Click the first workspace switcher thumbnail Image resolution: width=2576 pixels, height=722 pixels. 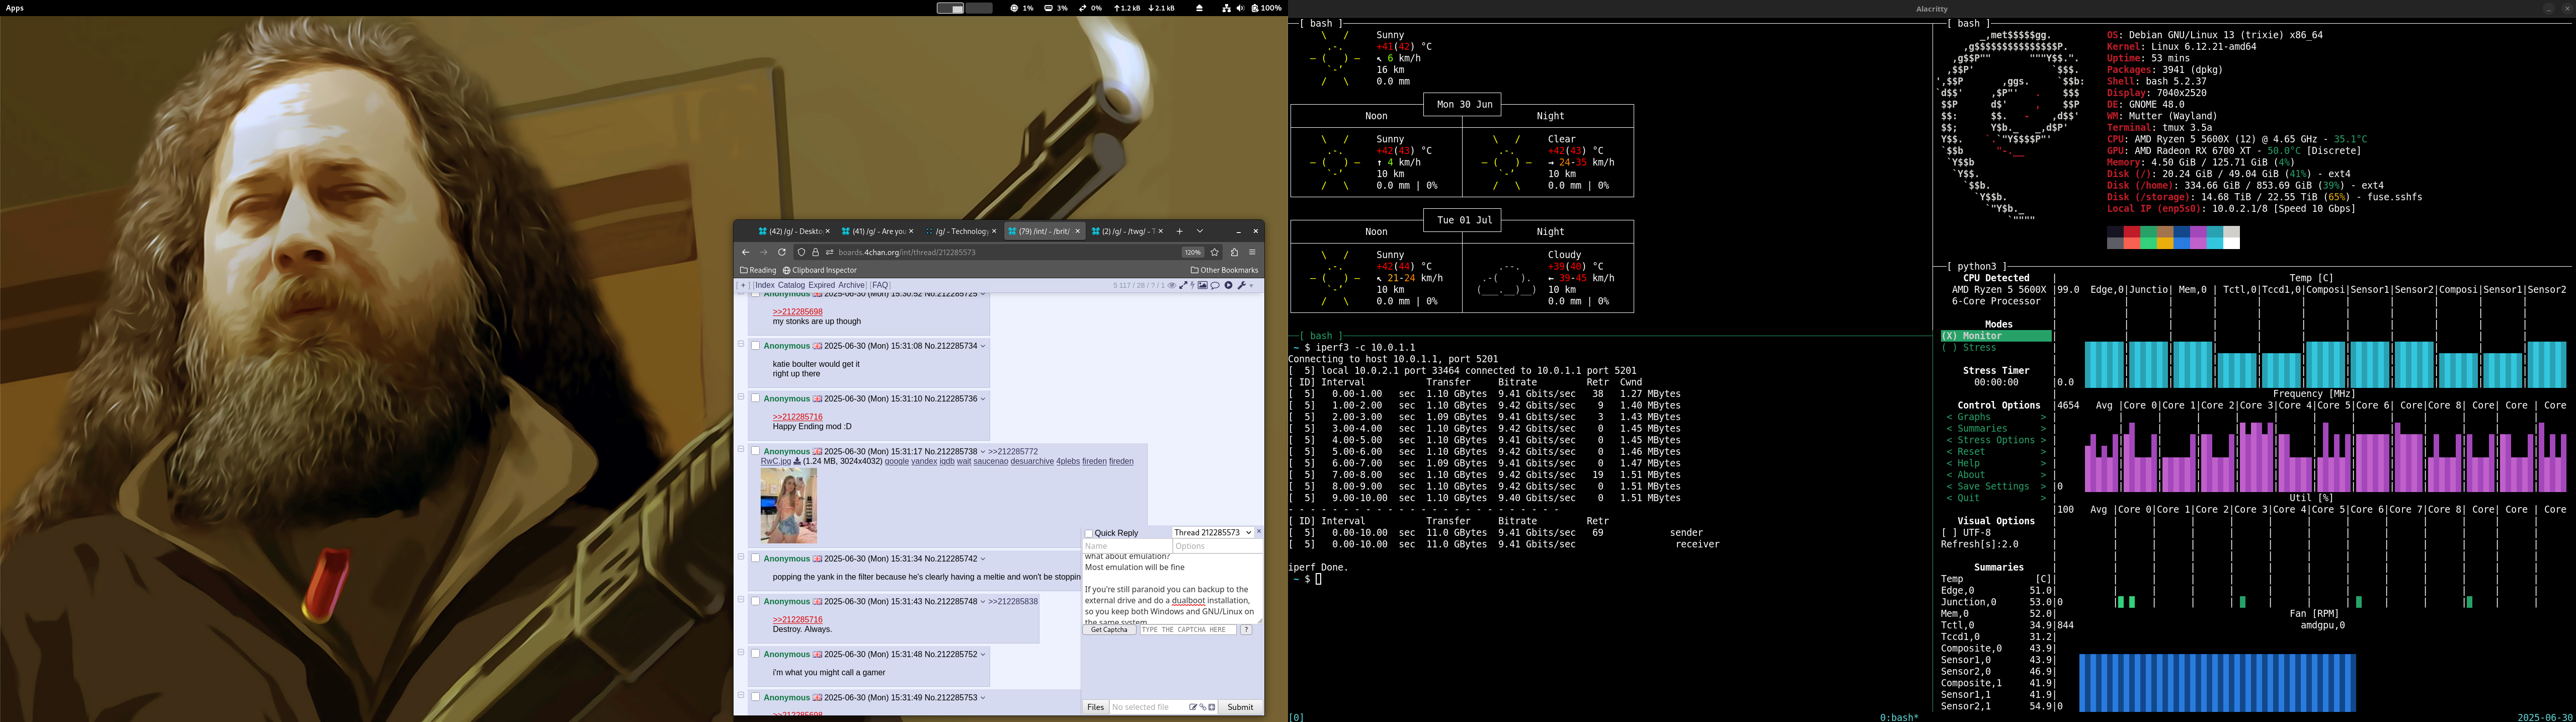(x=950, y=8)
